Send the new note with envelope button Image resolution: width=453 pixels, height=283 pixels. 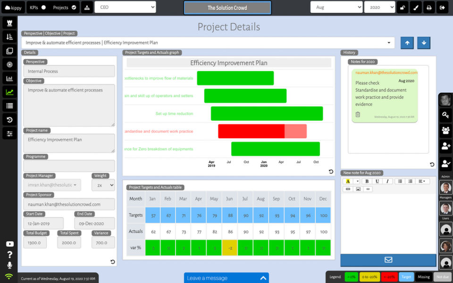(388, 260)
